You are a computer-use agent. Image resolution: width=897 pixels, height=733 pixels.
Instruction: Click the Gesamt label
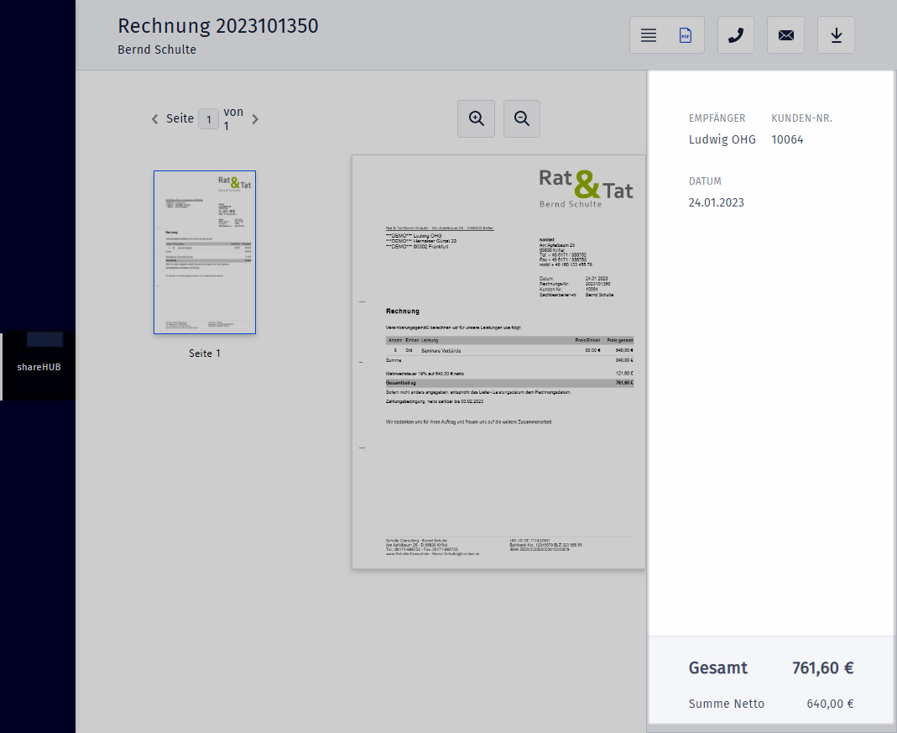tap(718, 668)
